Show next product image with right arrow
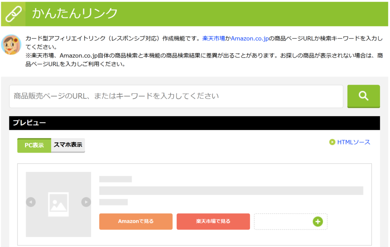 point(86,202)
